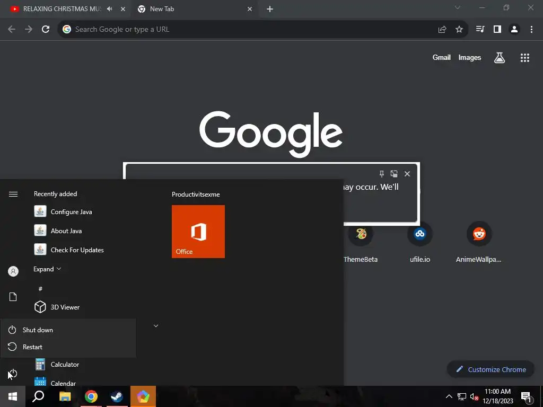Close the popup notice

coord(407,174)
